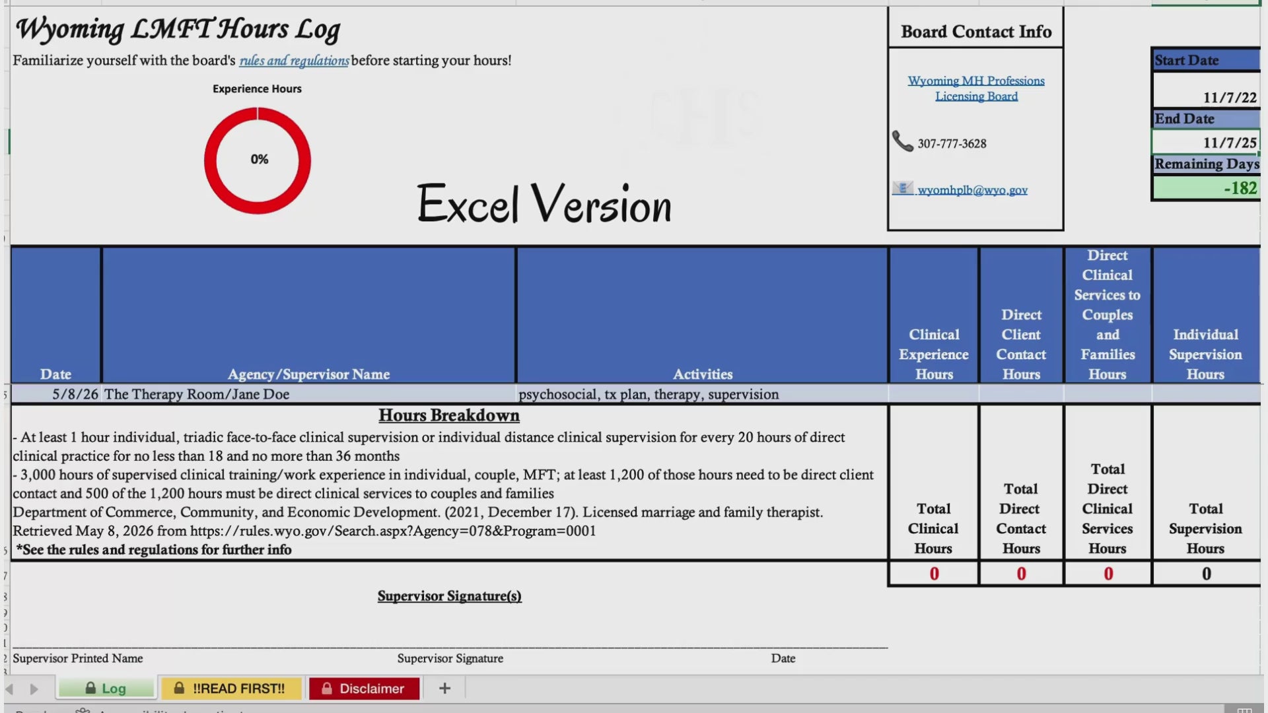Select The Therapy Room/Jane Doe cell
Viewport: 1268px width, 713px height.
point(309,394)
